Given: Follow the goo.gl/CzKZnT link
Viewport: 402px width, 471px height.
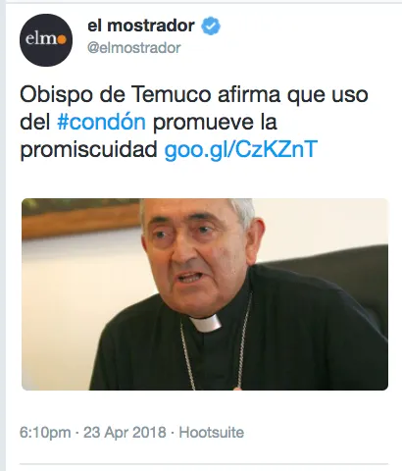Looking at the screenshot, I should click(241, 149).
